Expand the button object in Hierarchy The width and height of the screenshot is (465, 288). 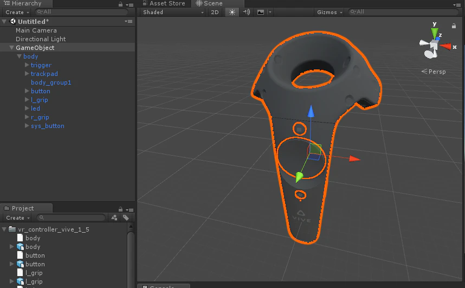[x=27, y=91]
